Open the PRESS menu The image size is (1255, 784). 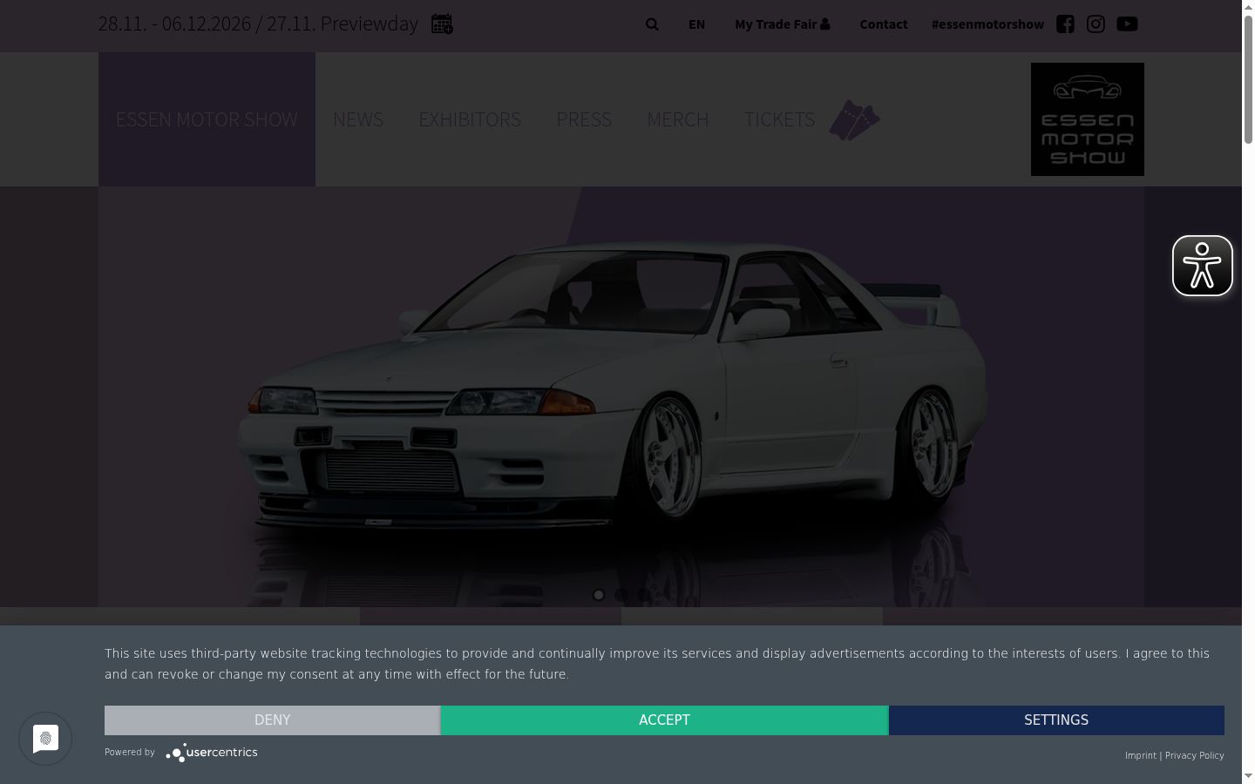584,119
